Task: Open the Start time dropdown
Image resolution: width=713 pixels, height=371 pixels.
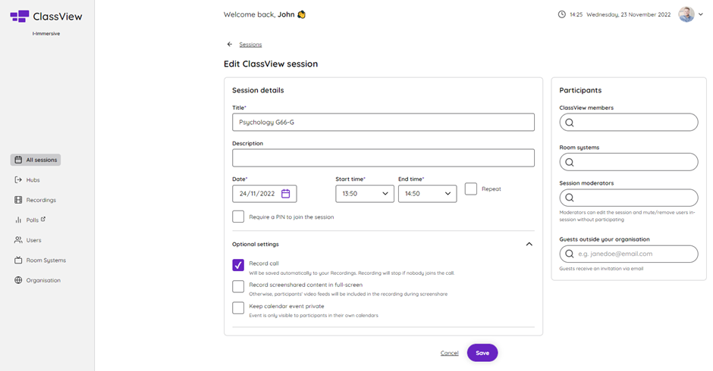Action: [365, 193]
